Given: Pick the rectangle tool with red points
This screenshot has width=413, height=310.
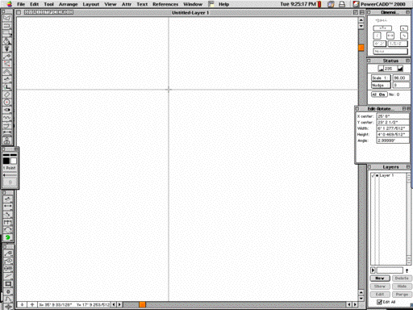Looking at the screenshot, I should (7, 64).
